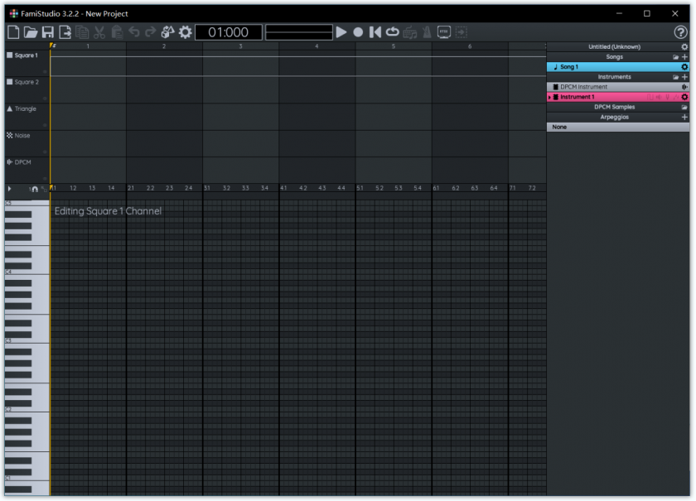The width and height of the screenshot is (696, 501).
Task: Open a project file with folder icon
Action: [x=31, y=32]
